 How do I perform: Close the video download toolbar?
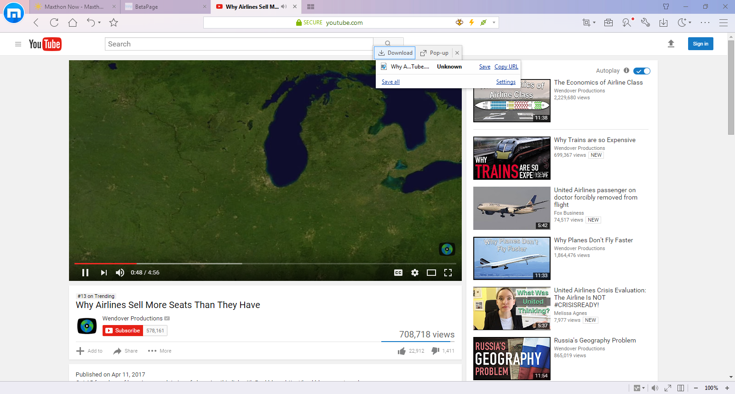457,53
